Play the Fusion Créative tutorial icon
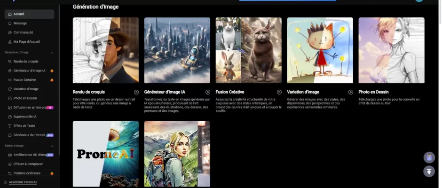This screenshot has height=188, width=442. [x=279, y=92]
